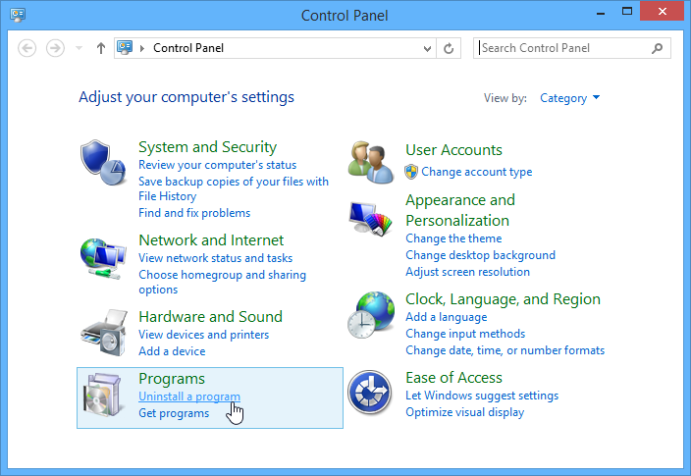The height and width of the screenshot is (476, 691).
Task: Open Ease of Access category
Action: click(453, 378)
